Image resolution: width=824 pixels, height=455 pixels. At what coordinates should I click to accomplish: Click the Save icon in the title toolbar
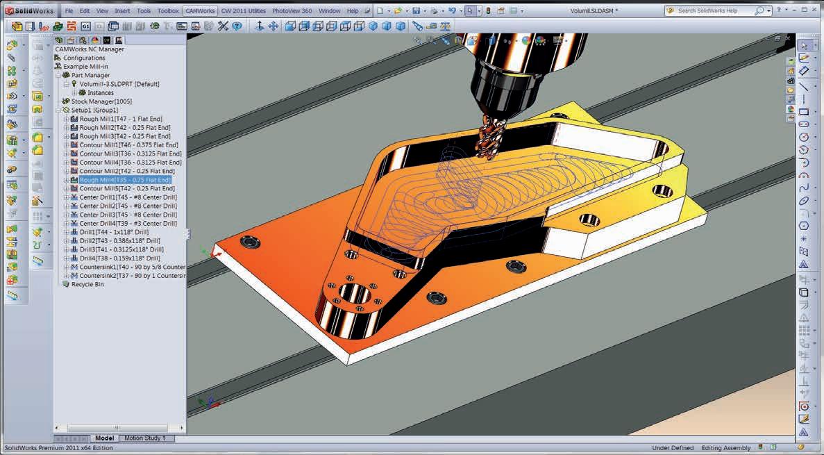(x=417, y=10)
